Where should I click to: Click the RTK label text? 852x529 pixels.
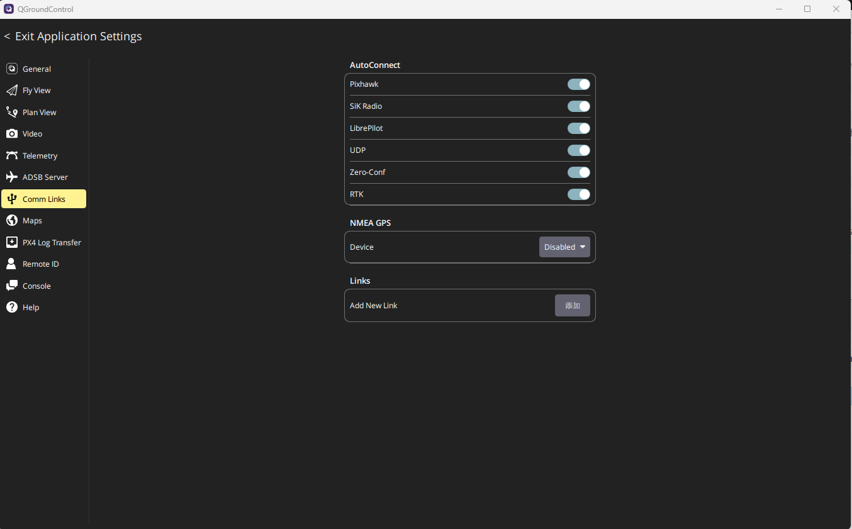[x=357, y=194]
